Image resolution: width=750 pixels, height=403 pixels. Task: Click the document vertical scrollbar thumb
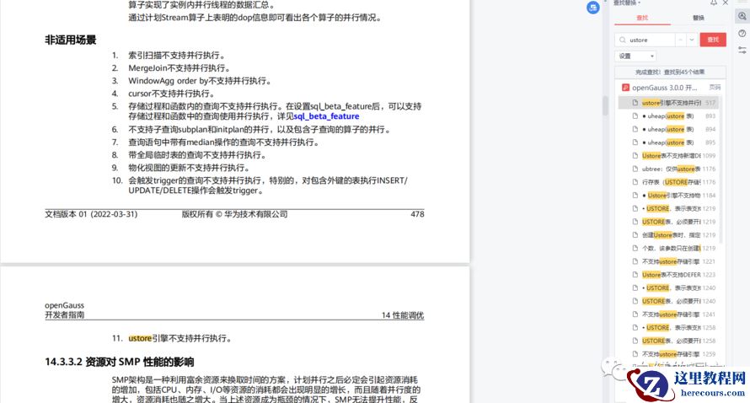(606, 105)
